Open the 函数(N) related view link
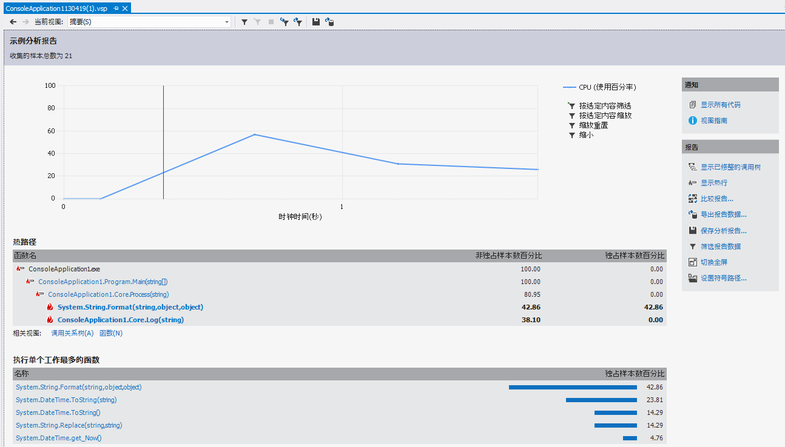The image size is (785, 447). pos(111,333)
